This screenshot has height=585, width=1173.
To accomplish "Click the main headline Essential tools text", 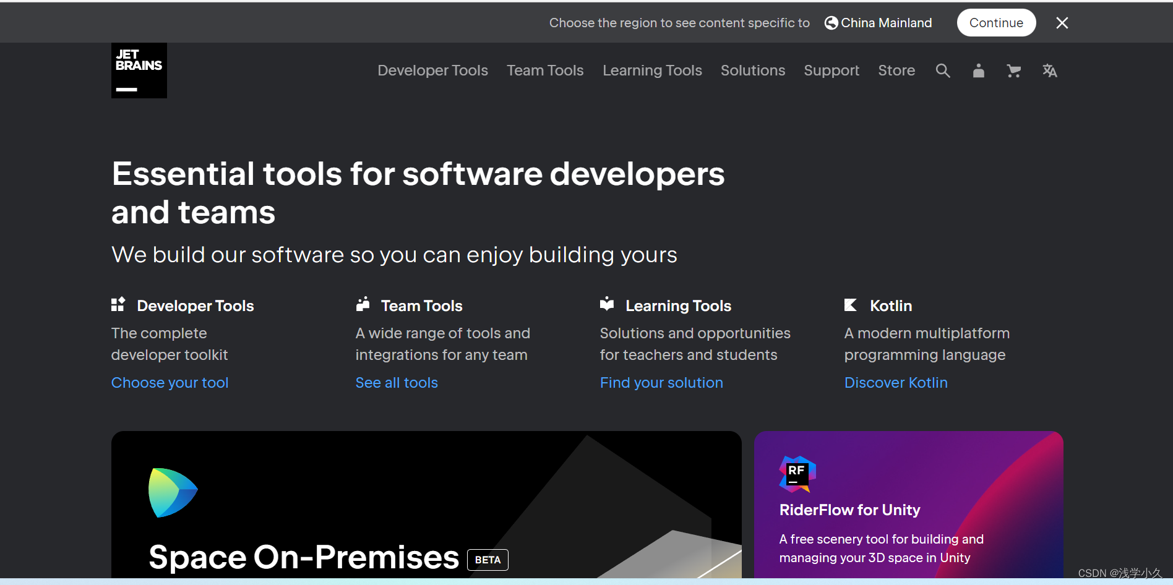I will tap(418, 193).
